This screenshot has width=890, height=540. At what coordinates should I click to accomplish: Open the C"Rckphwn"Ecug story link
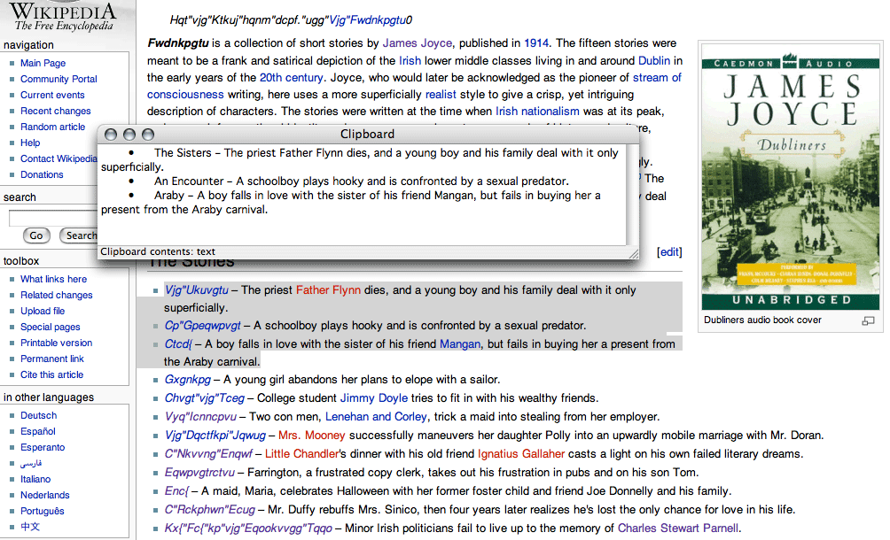click(x=209, y=509)
